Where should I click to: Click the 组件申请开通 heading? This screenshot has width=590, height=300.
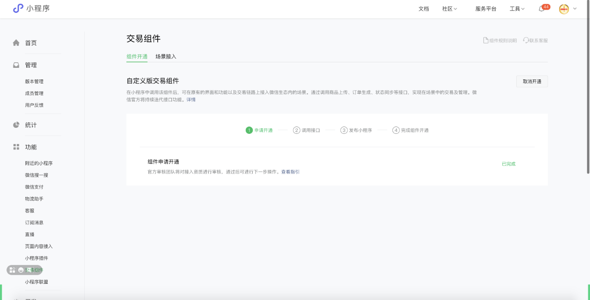click(163, 162)
